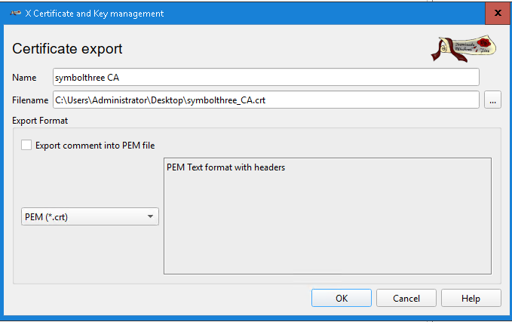The height and width of the screenshot is (322, 512).
Task: Open the PEM (*.crt) format dropdown
Action: [x=89, y=217]
